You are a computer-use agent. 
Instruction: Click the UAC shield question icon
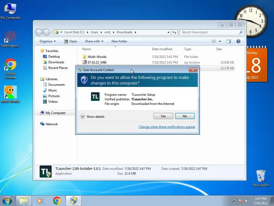(x=84, y=80)
